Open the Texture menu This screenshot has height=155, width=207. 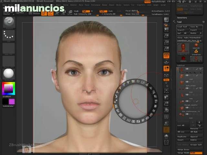point(126,5)
